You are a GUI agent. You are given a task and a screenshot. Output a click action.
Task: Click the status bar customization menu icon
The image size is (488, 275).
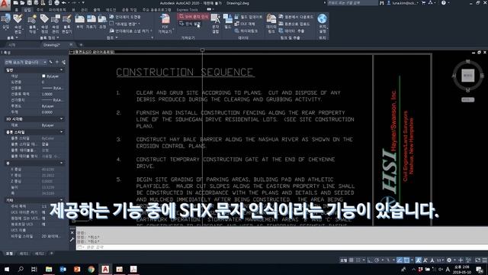tap(485, 260)
